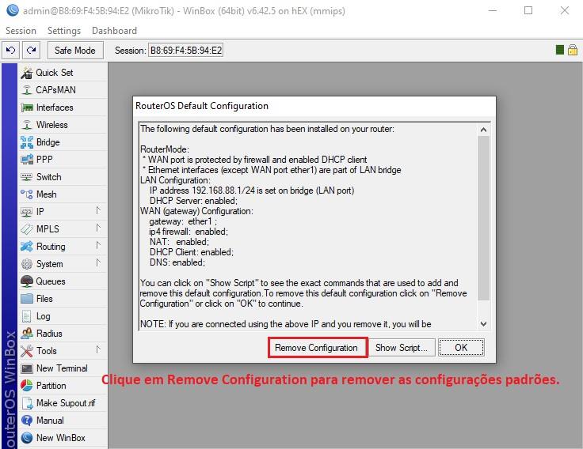The height and width of the screenshot is (449, 583).
Task: Maximize the WinBox window
Action: (528, 10)
